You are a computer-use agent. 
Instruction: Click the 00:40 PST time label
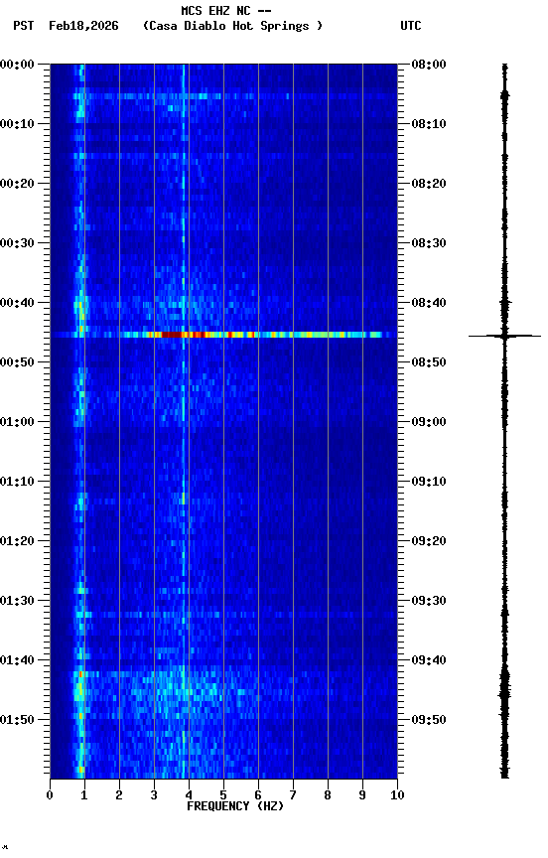click(17, 303)
